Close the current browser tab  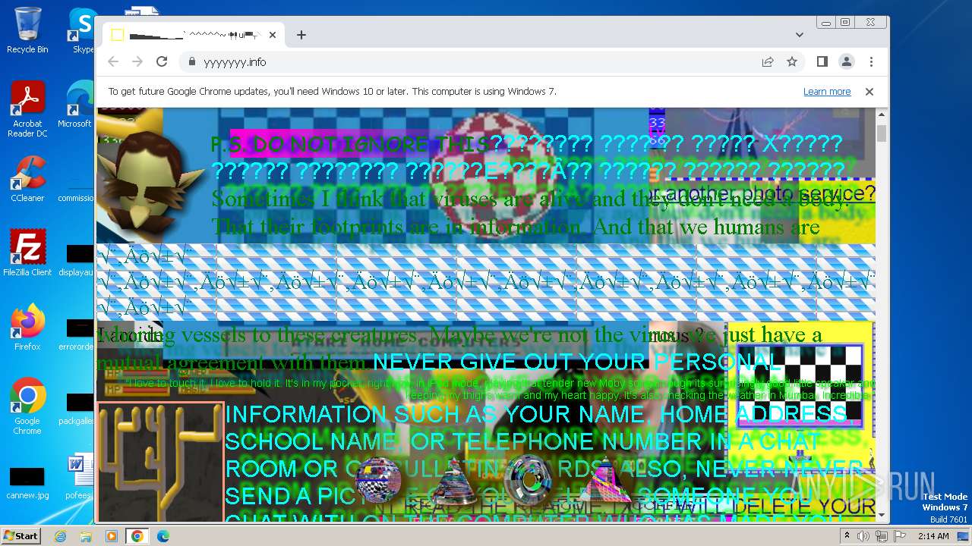pyautogui.click(x=273, y=35)
